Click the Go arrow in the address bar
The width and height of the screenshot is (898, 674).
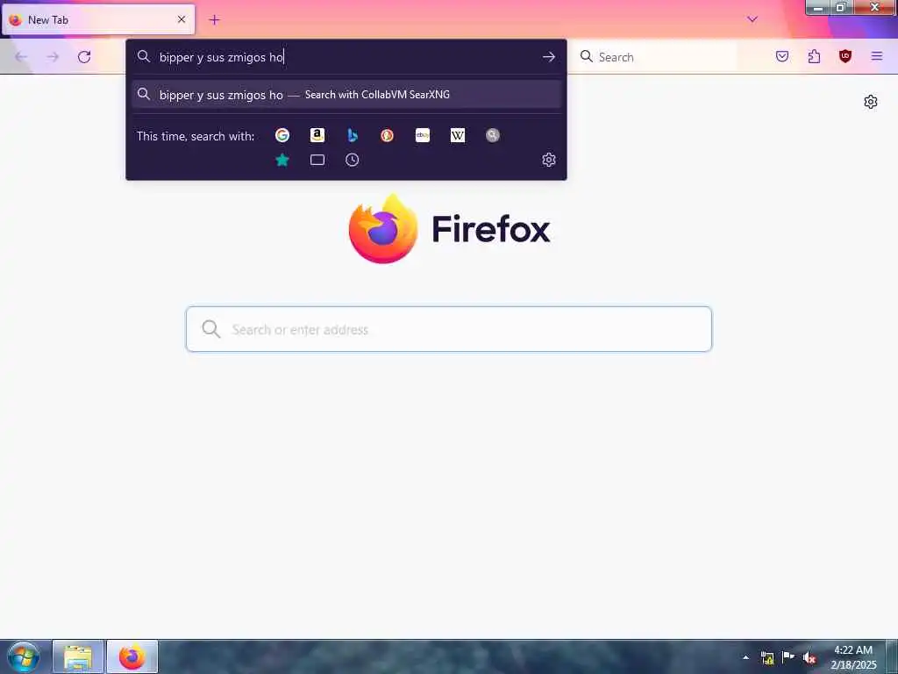[549, 57]
